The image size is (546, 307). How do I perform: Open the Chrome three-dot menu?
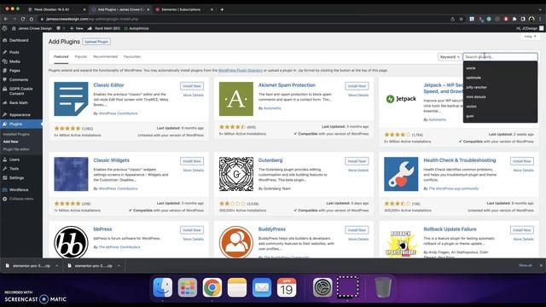click(541, 19)
